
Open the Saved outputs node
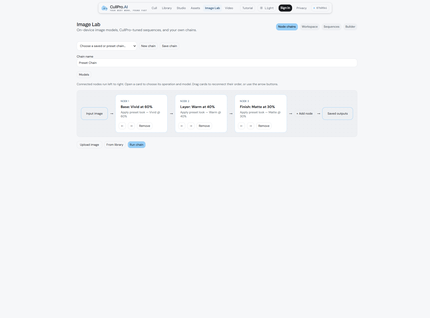pos(338,114)
